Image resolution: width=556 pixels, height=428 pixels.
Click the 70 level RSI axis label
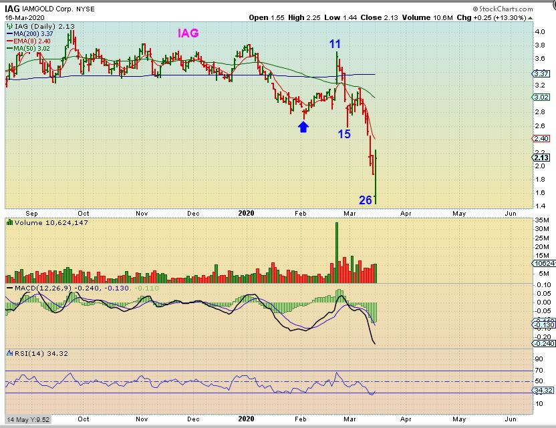[539, 371]
